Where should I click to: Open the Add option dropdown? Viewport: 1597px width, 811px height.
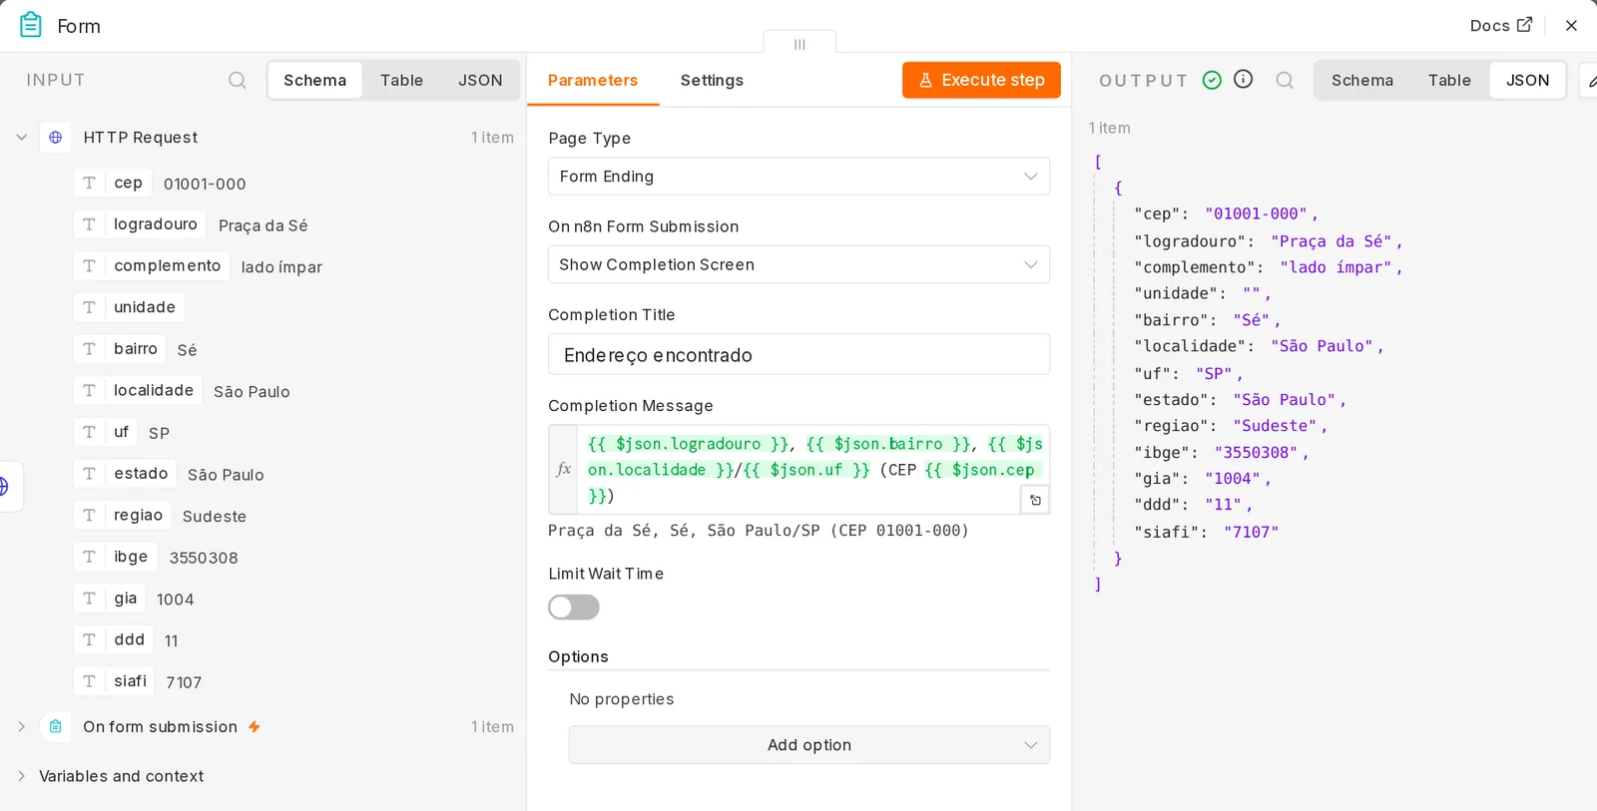click(x=809, y=745)
